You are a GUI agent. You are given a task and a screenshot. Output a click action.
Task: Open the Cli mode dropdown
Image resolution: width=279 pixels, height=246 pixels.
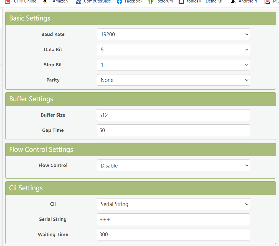point(173,204)
